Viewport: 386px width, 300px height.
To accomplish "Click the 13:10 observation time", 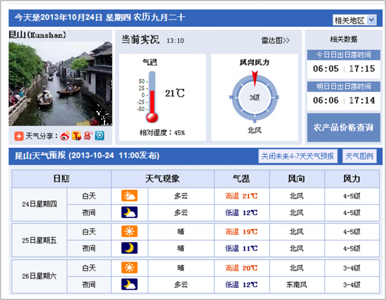I will (x=175, y=41).
